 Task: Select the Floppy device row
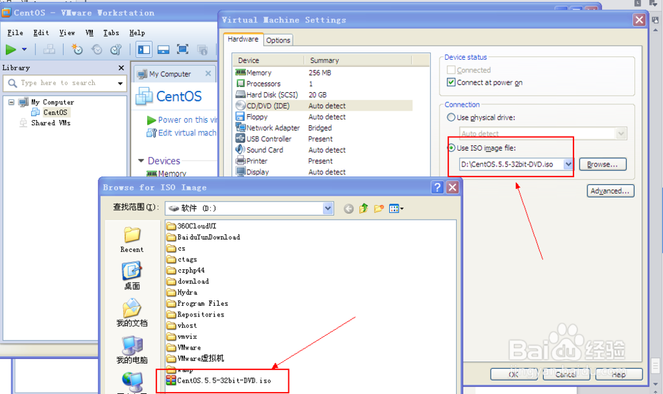click(x=324, y=117)
